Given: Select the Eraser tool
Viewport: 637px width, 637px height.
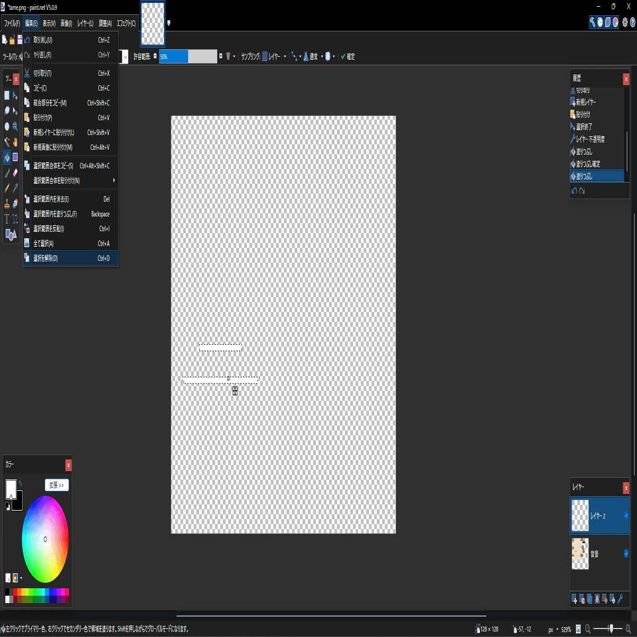Looking at the screenshot, I should [15, 173].
